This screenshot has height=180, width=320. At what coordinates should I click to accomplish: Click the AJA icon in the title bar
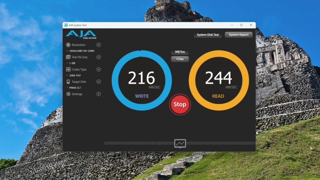coord(66,25)
